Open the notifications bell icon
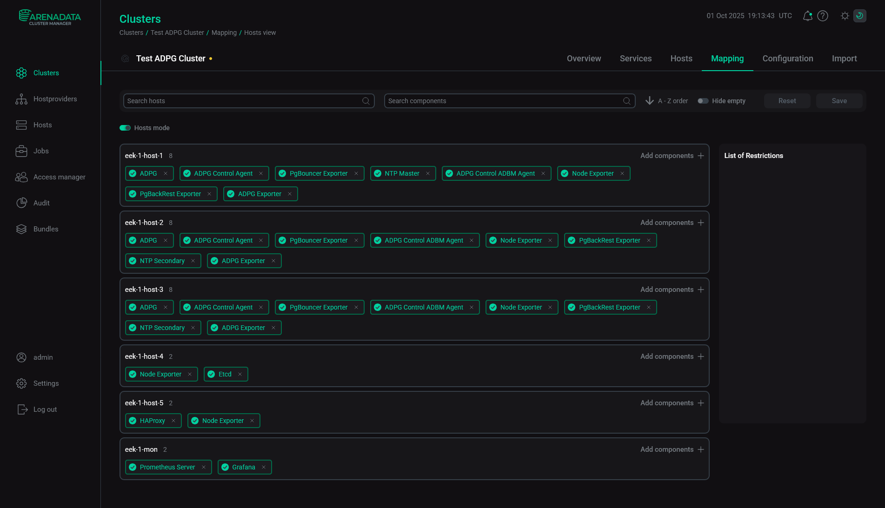 (x=807, y=15)
